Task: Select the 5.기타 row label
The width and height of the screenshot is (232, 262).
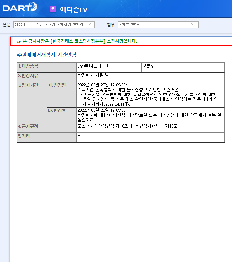Action: point(47,138)
